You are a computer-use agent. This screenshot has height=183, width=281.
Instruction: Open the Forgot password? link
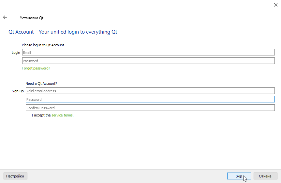click(x=36, y=69)
